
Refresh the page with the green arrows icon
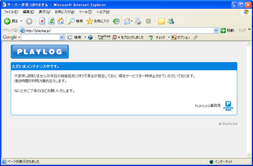[x=51, y=21]
